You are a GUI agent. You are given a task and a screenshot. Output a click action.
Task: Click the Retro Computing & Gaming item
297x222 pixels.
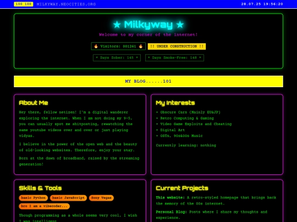point(187,118)
